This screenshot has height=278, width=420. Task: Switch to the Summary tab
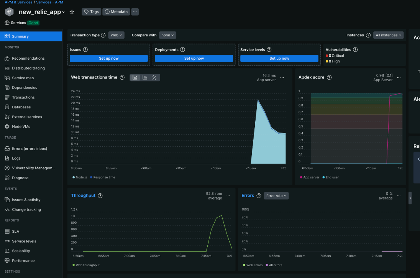[x=19, y=36]
